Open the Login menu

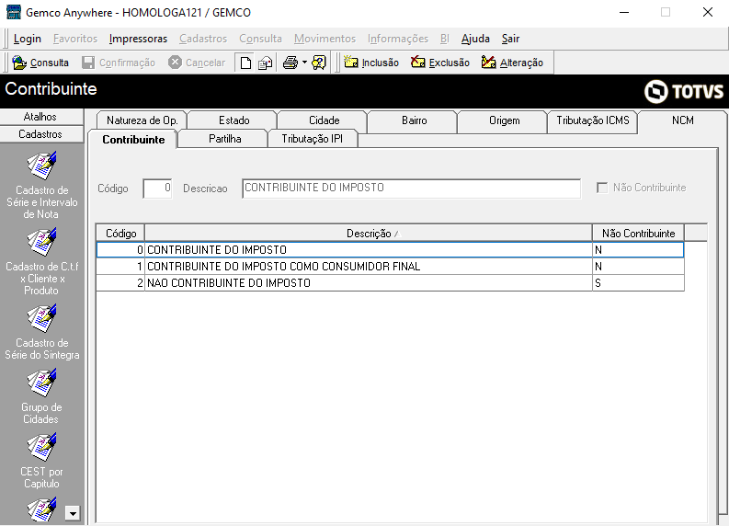click(x=28, y=39)
